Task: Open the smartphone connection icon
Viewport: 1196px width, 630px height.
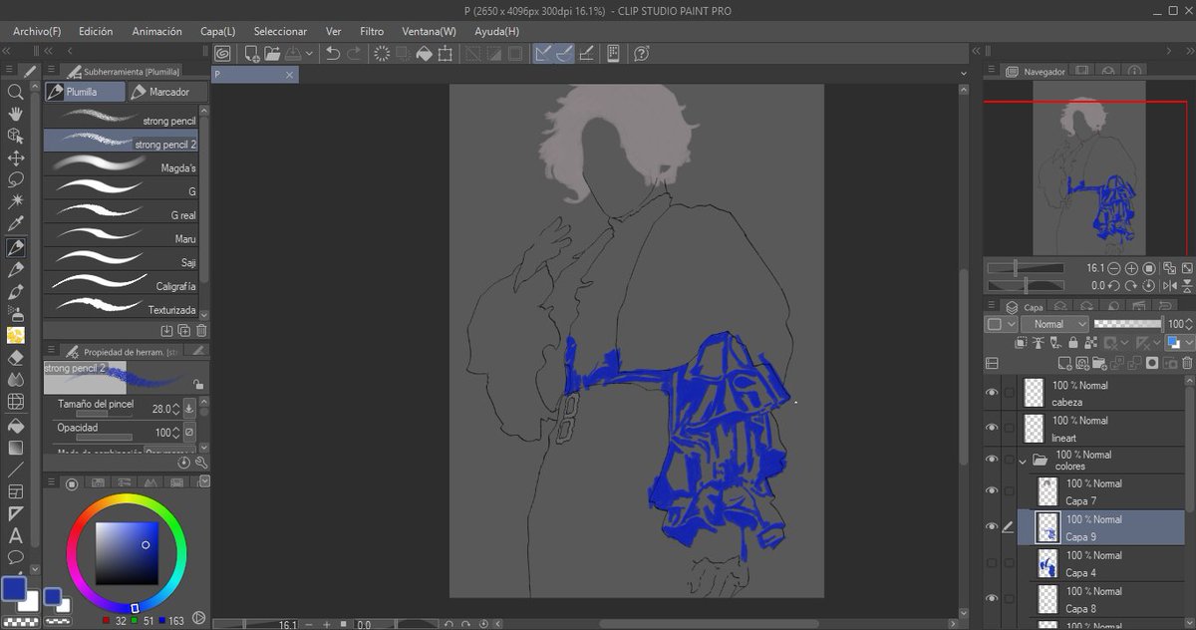Action: pyautogui.click(x=614, y=53)
